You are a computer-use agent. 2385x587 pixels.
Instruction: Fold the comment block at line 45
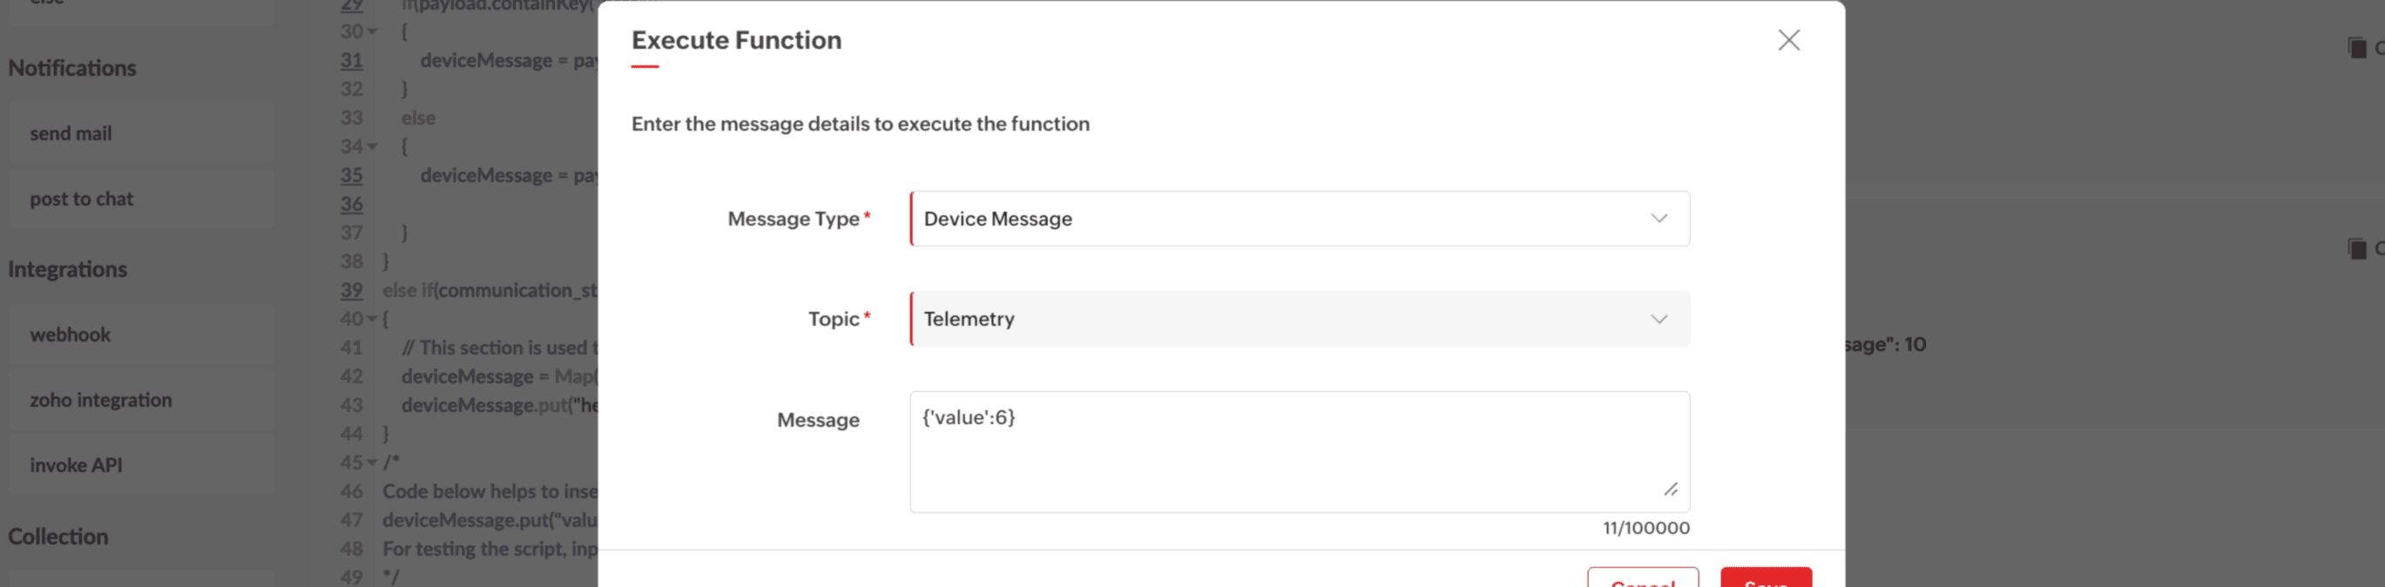click(x=372, y=462)
